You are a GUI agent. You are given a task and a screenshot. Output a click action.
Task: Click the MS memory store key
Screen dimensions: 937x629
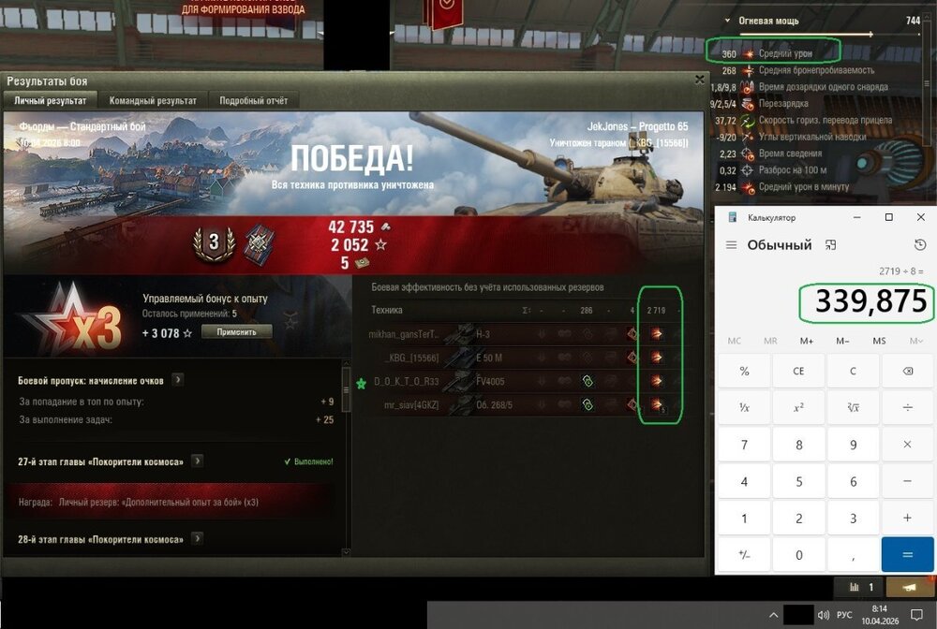(x=879, y=341)
